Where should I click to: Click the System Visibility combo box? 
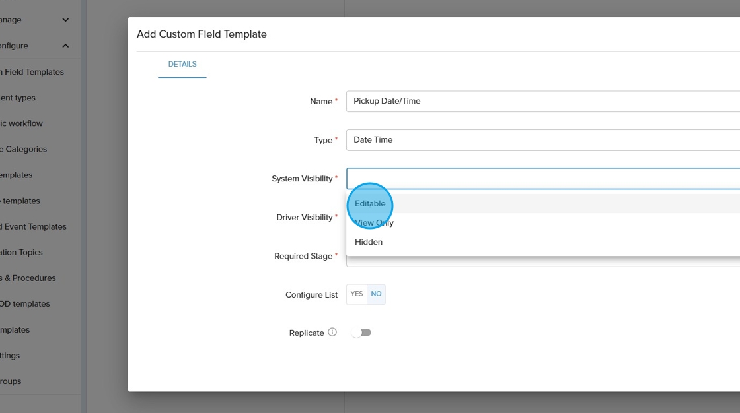(x=542, y=179)
